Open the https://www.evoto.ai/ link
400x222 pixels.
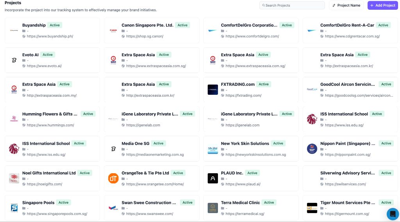[x=44, y=66]
